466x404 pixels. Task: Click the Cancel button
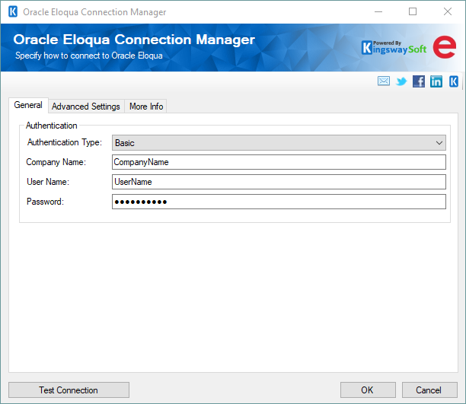pyautogui.click(x=429, y=390)
